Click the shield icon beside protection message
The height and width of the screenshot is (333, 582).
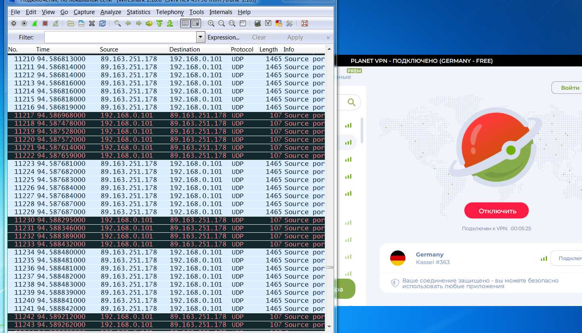tap(395, 283)
